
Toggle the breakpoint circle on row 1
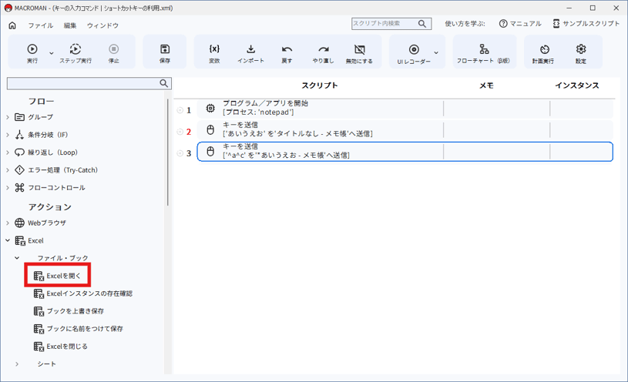(x=180, y=110)
